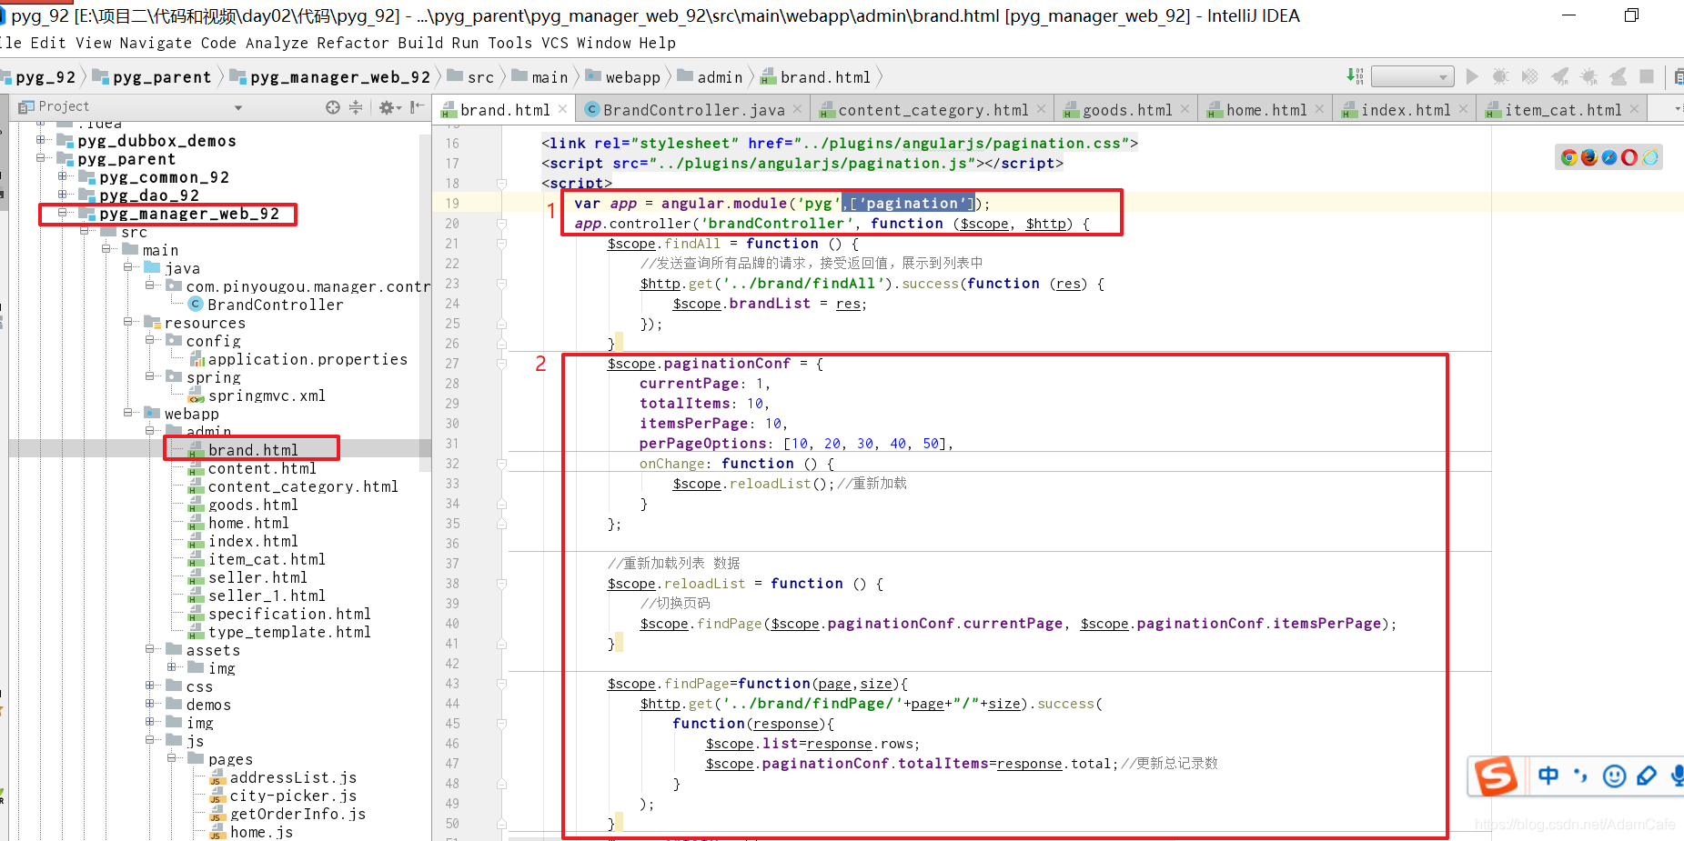Click Sogou punctuation mode icon
The image size is (1684, 841).
(x=1581, y=776)
